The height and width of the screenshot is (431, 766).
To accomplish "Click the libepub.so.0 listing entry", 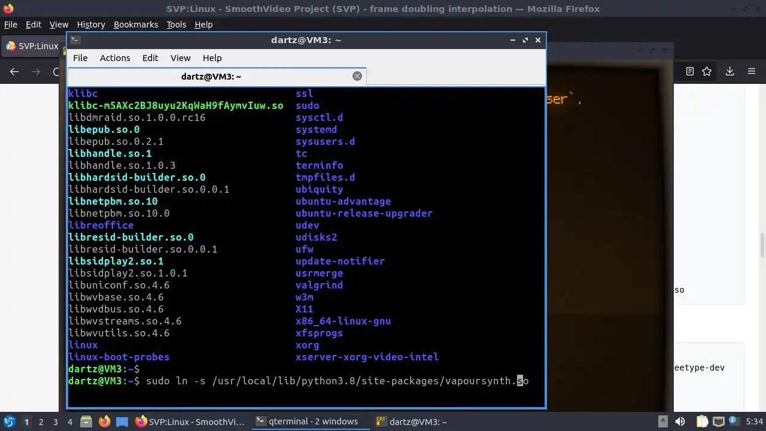I will (x=104, y=129).
